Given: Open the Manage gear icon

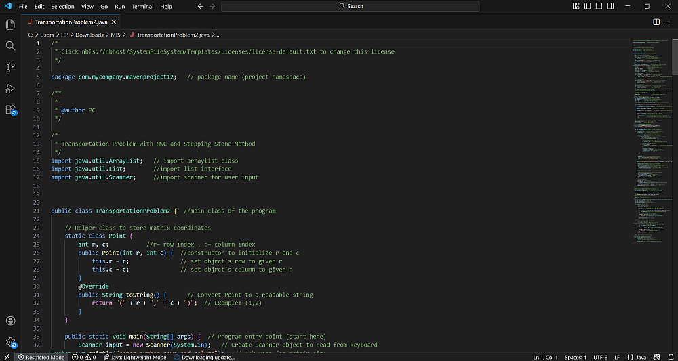Looking at the screenshot, I should click(x=10, y=342).
